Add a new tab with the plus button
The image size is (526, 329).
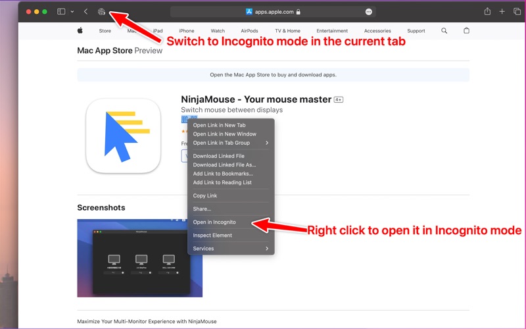[x=502, y=11]
